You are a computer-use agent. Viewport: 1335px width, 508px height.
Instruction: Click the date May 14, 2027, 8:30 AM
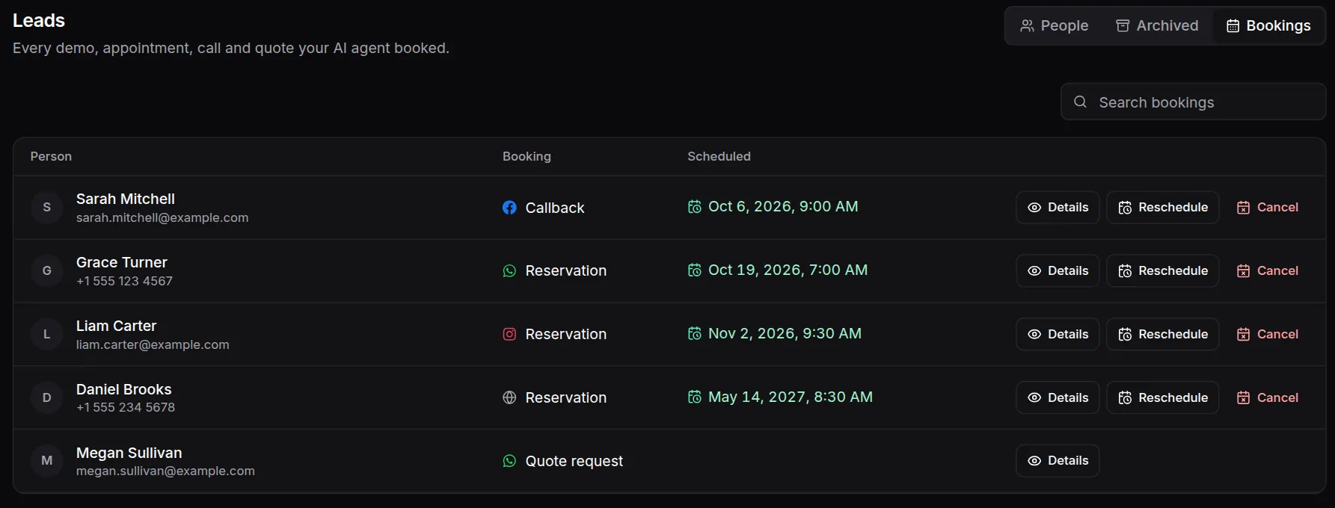pyautogui.click(x=791, y=397)
